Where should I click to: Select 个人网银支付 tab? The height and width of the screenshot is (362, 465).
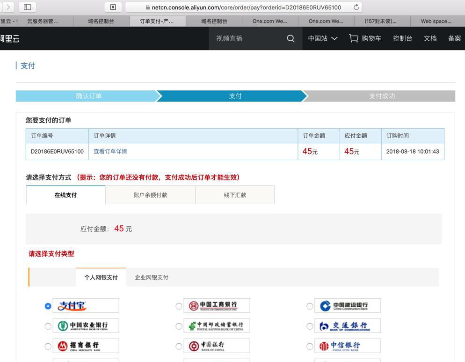[x=101, y=277]
